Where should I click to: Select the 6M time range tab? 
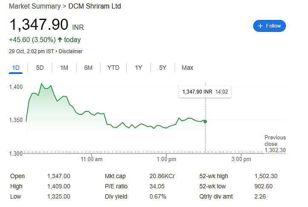[88, 68]
